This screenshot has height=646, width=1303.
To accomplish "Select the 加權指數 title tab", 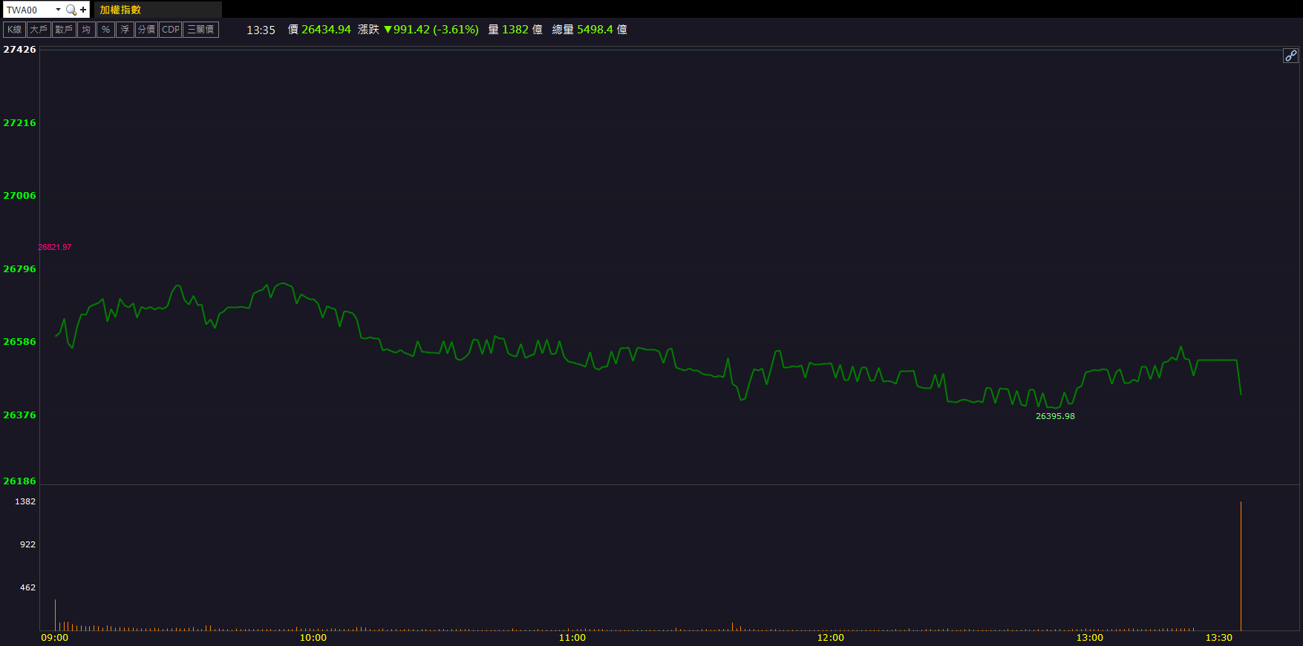I will pyautogui.click(x=120, y=10).
